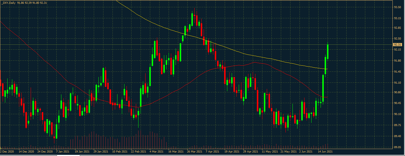Click the 29 Jan 2021 date label
405x156 pixels.
[101, 152]
